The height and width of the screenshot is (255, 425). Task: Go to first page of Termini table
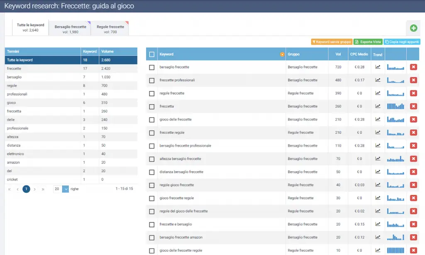pos(10,189)
